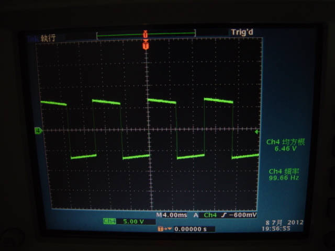Click the A trigger type letter
Image resolution: width=335 pixels, height=251 pixels.
coord(196,215)
